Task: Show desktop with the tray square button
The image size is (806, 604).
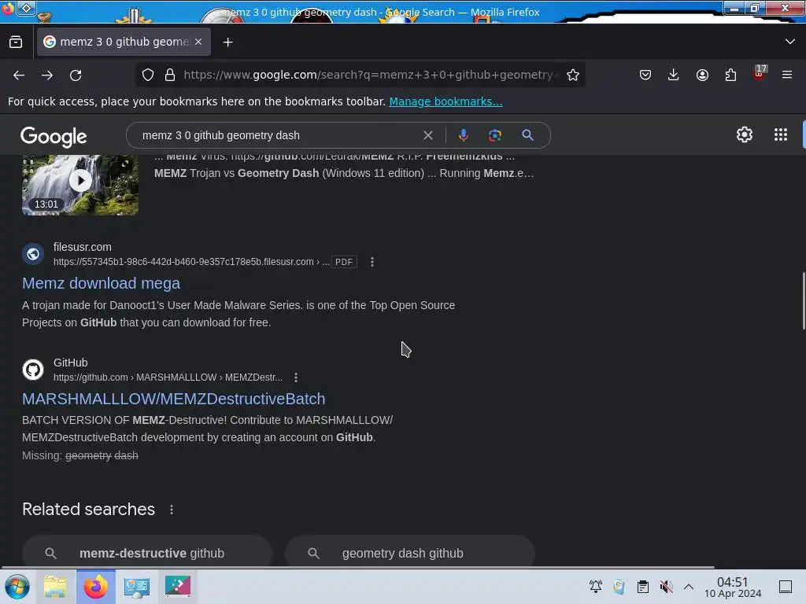Action: 786,587
